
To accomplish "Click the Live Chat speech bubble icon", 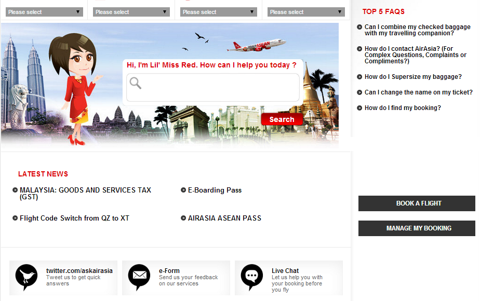I will (252, 277).
